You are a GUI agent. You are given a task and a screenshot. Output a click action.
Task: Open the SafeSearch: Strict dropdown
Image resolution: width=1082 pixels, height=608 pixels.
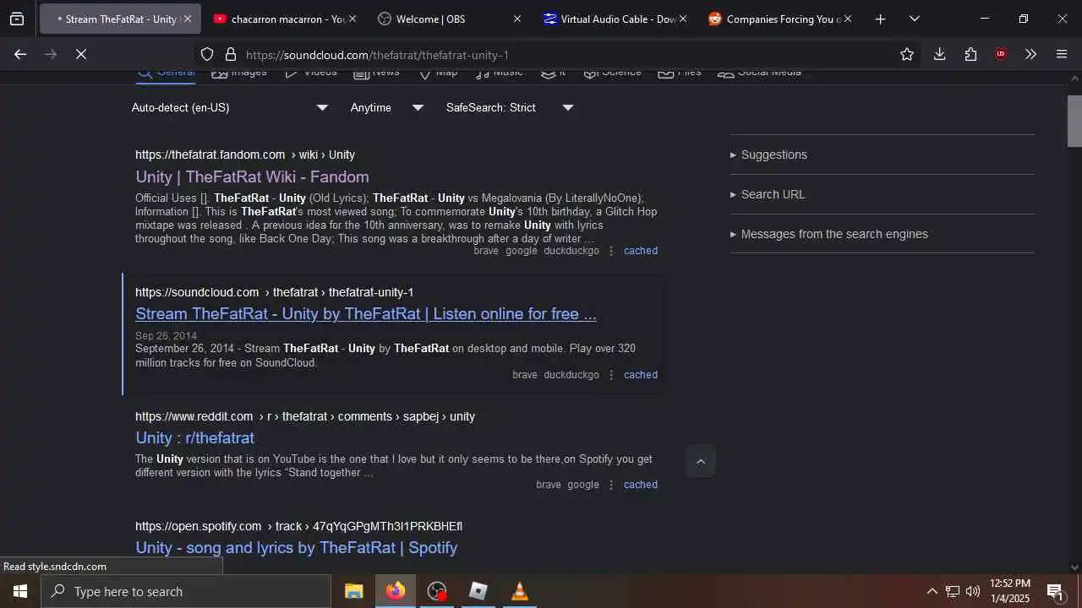point(510,107)
